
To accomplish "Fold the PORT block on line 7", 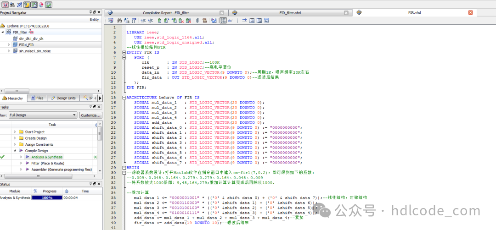I will click(x=124, y=57).
